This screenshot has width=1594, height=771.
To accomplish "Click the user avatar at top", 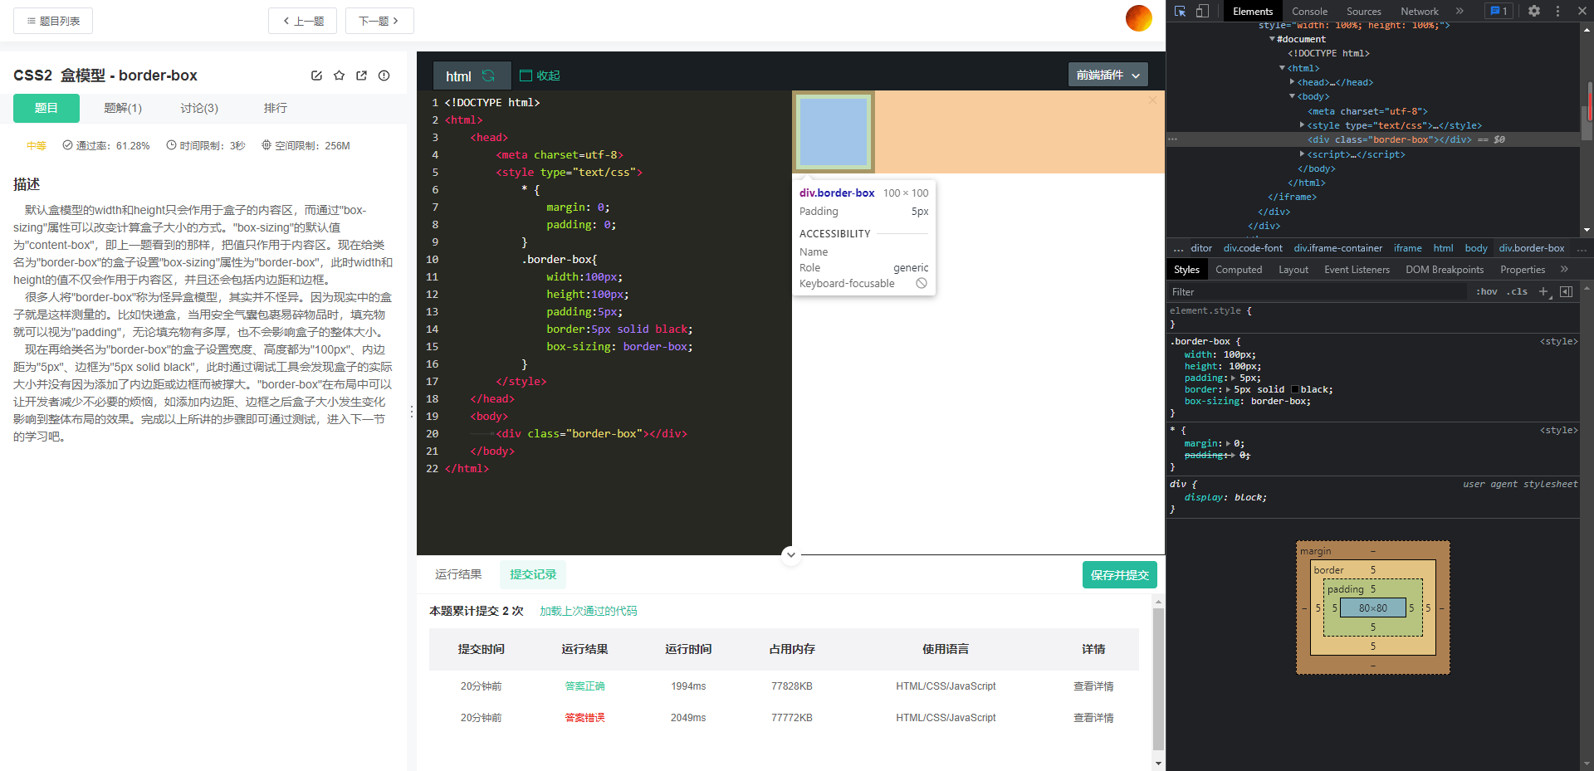I will 1138,17.
